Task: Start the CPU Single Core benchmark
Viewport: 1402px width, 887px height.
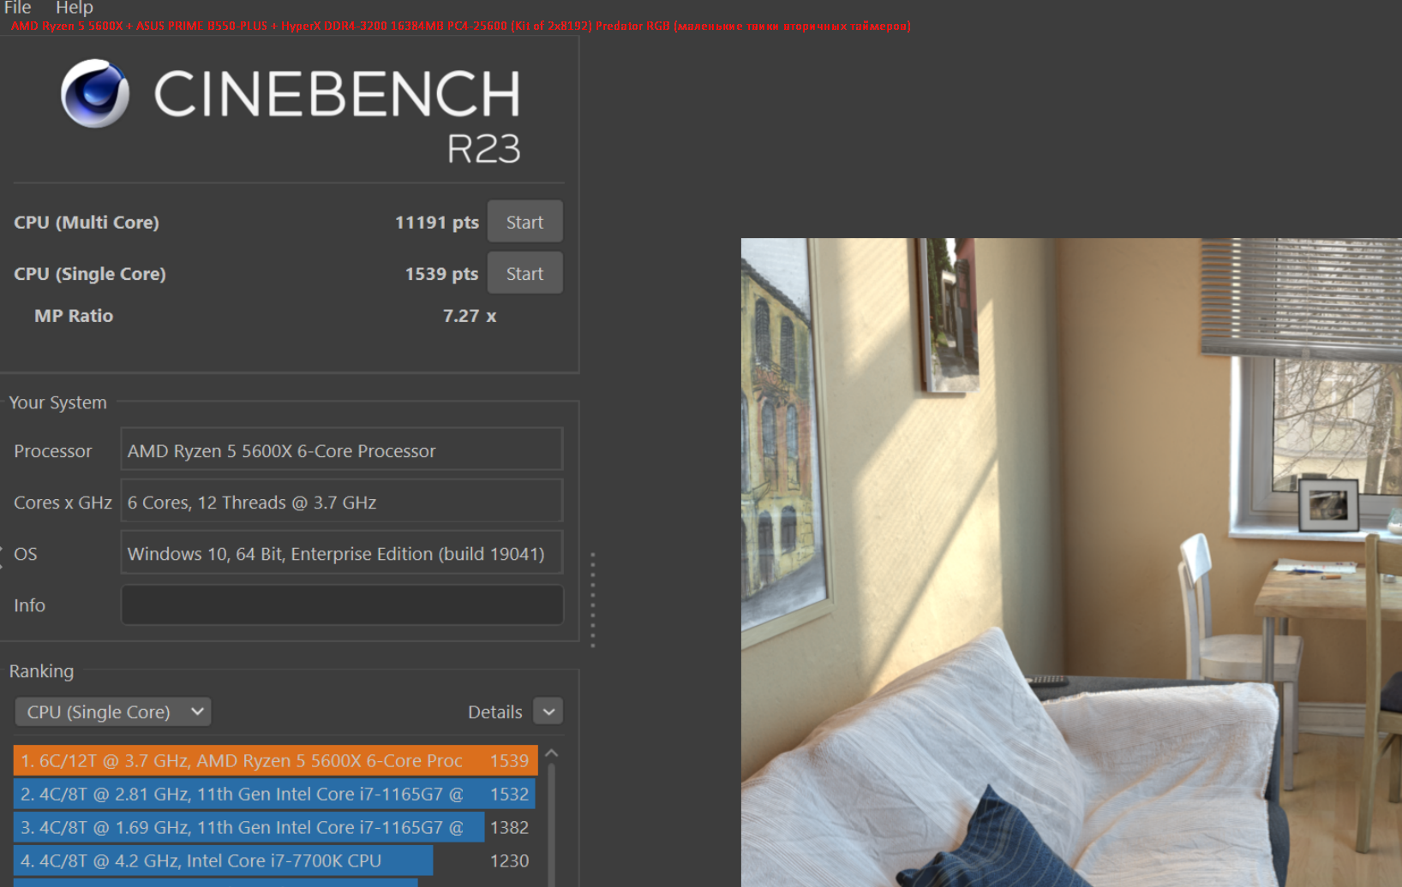Action: [x=524, y=273]
